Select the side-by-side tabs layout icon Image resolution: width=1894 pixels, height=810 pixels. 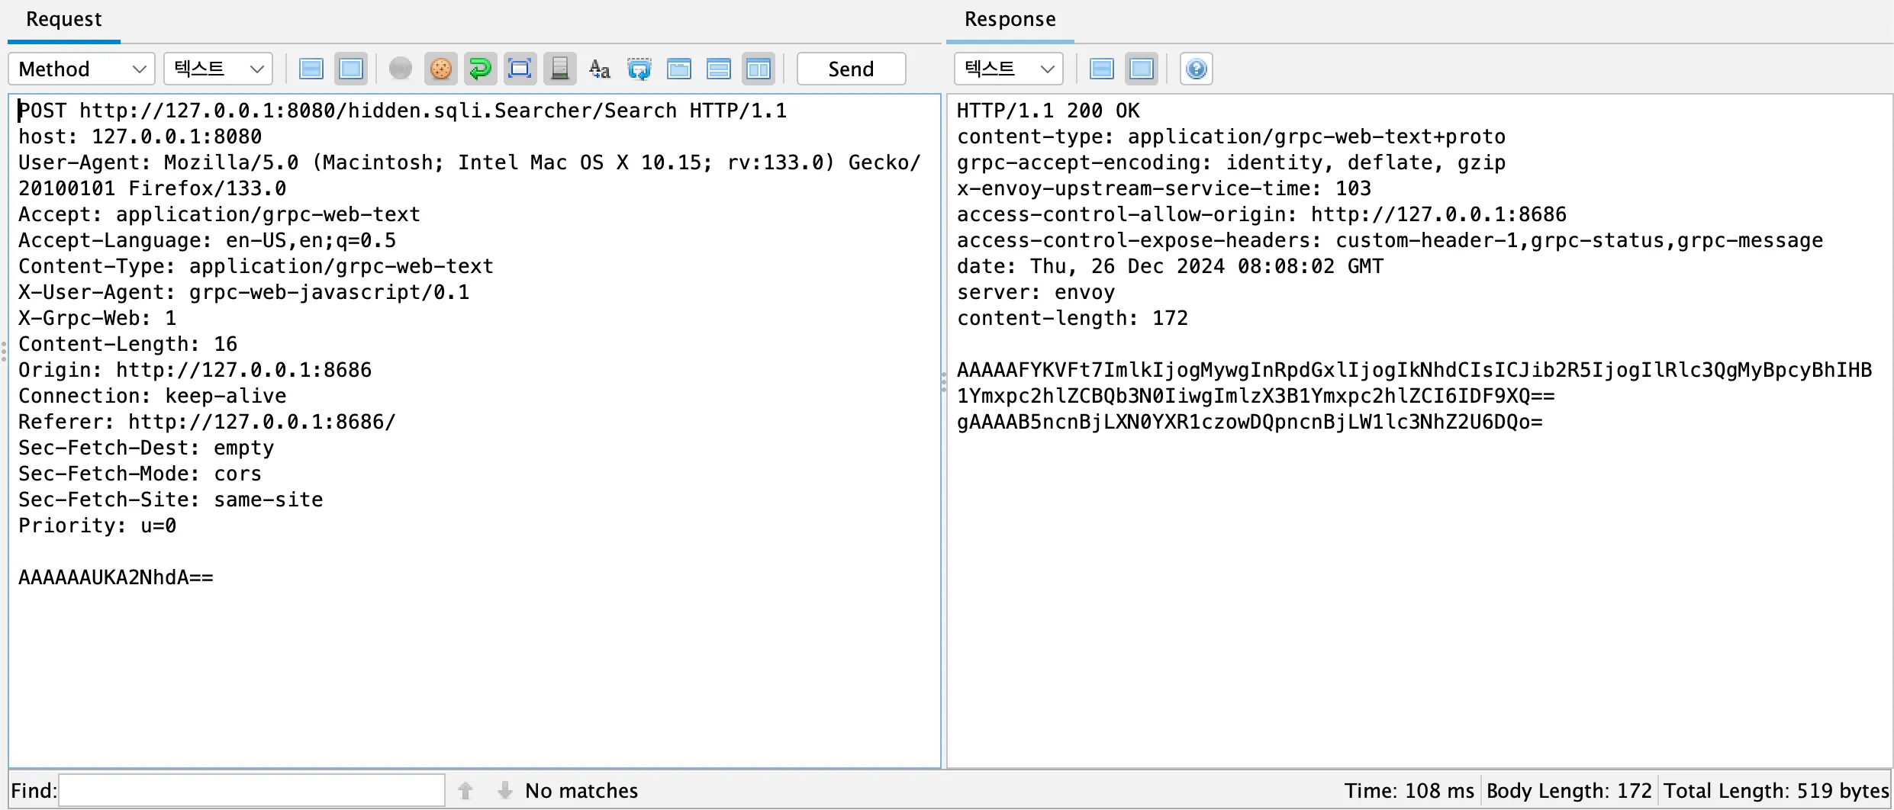click(759, 68)
